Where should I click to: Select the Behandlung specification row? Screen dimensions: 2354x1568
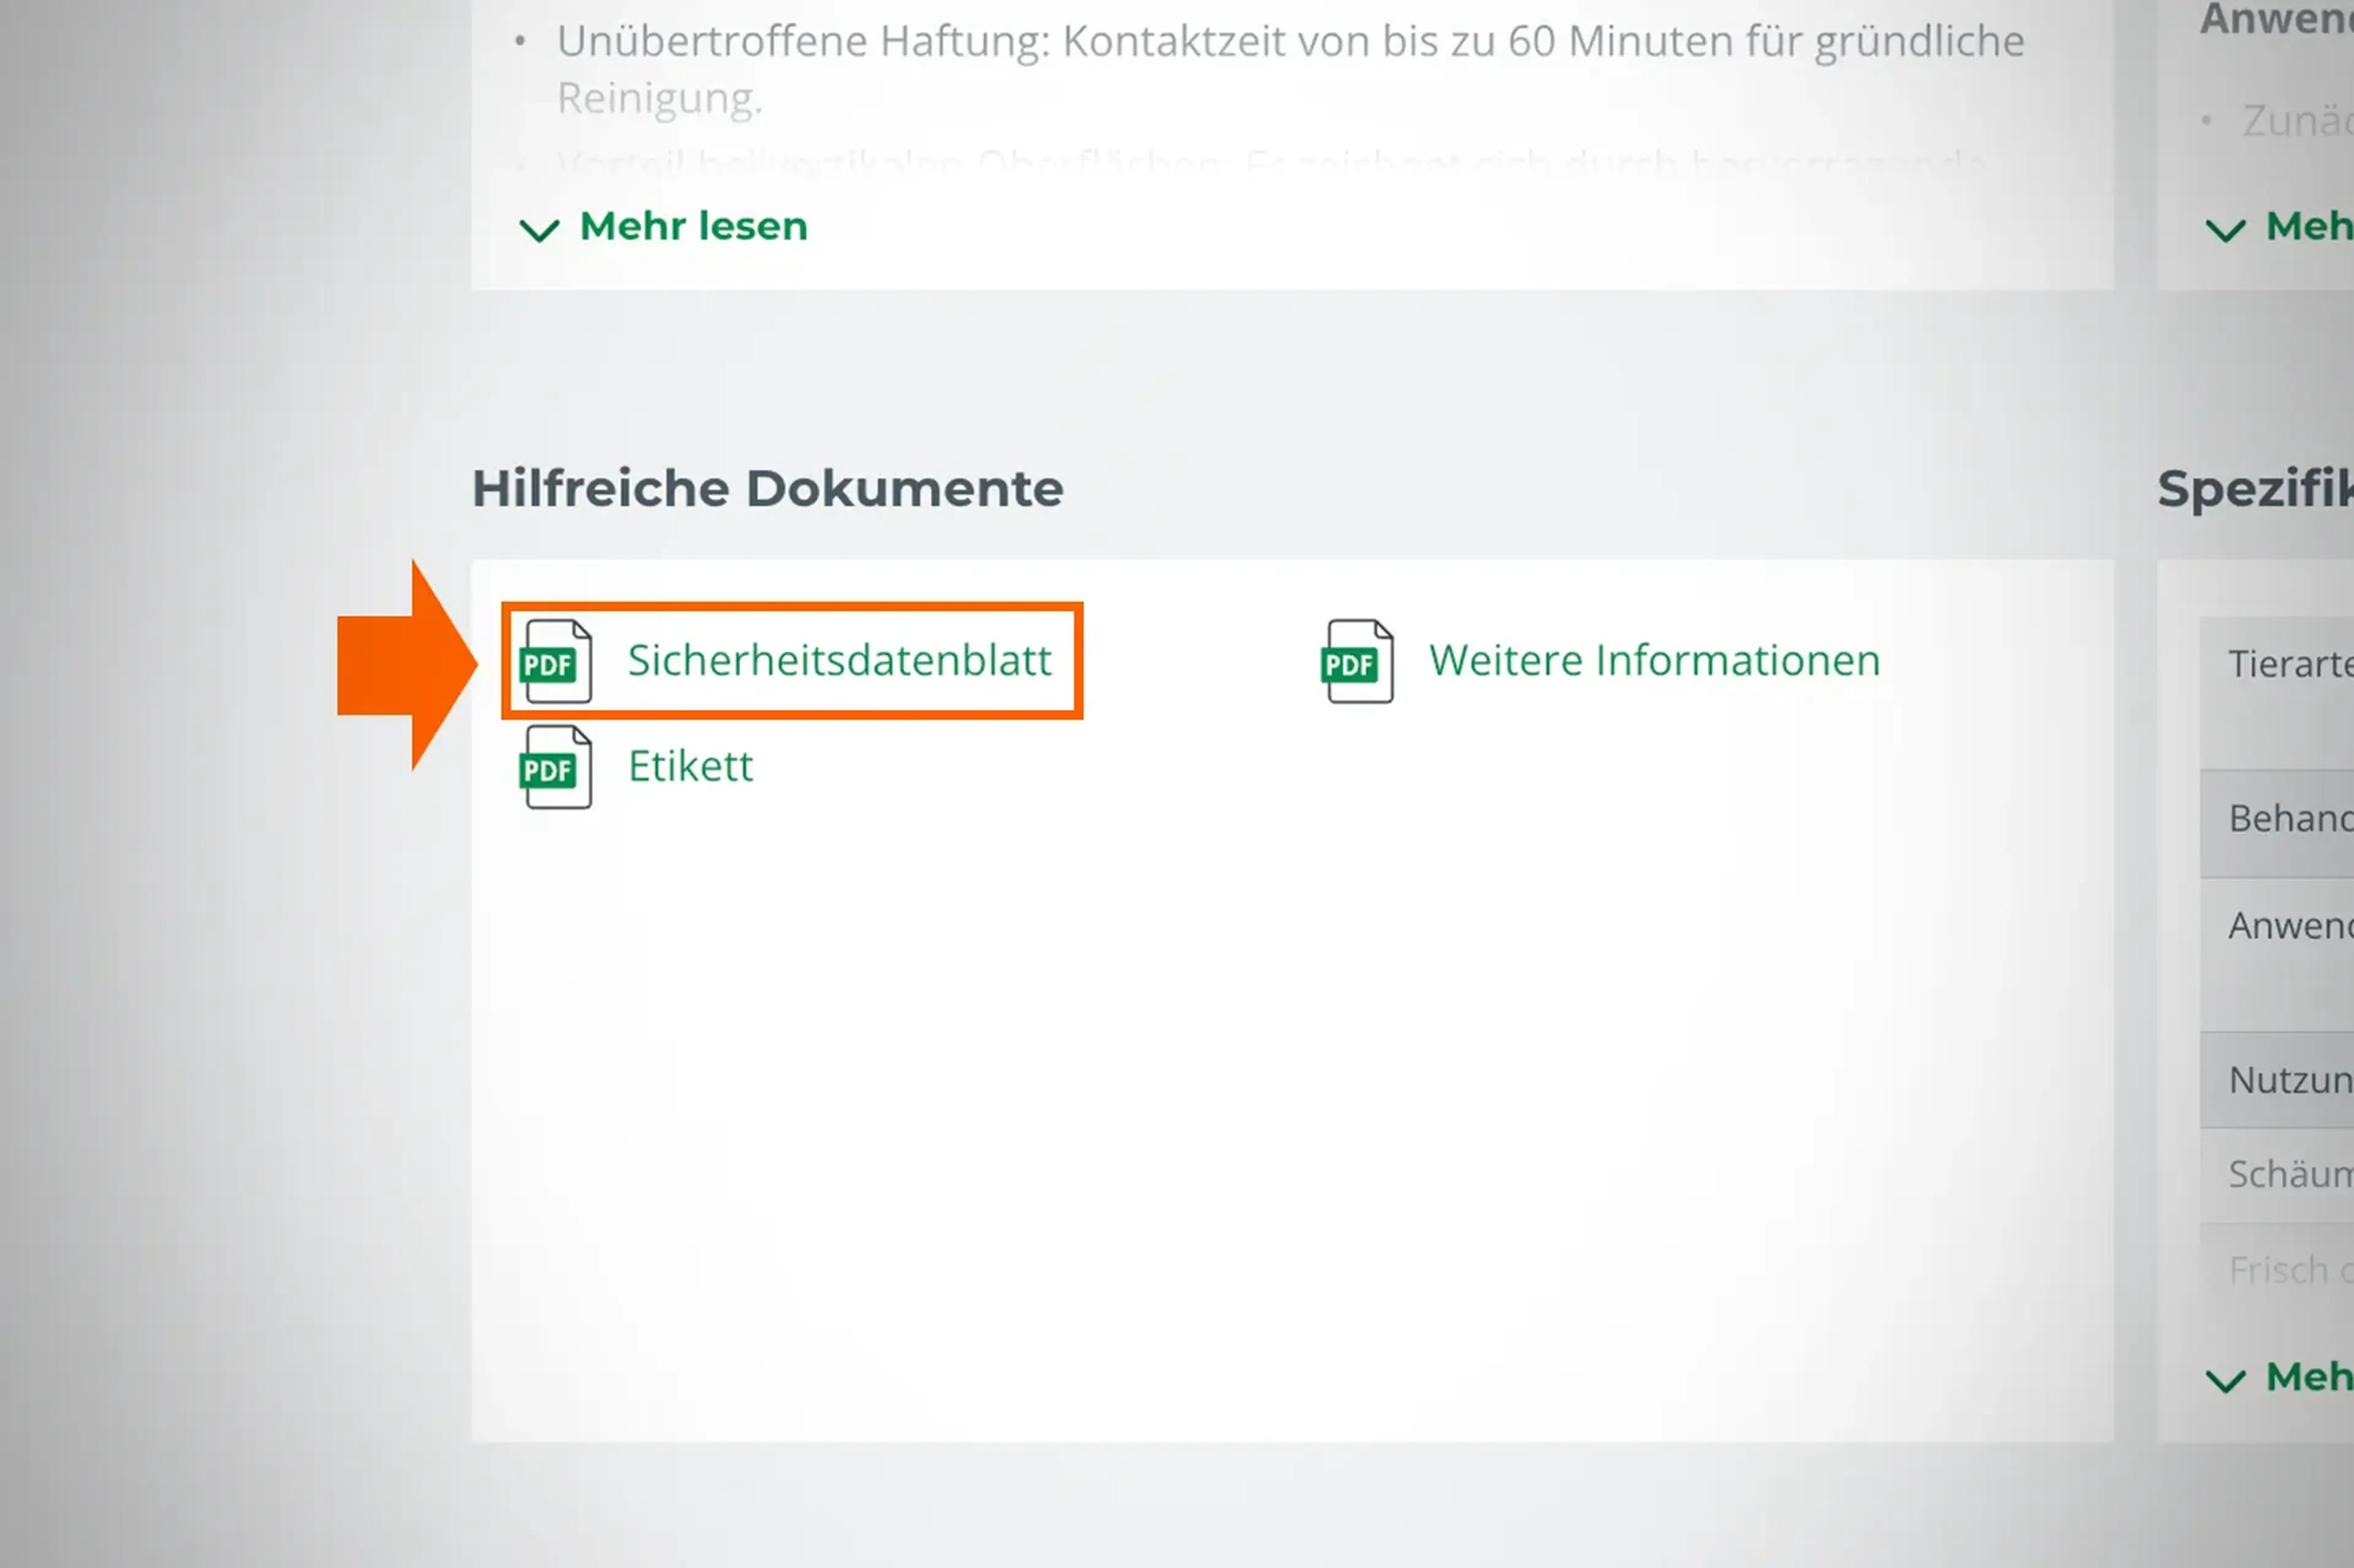pos(2291,818)
